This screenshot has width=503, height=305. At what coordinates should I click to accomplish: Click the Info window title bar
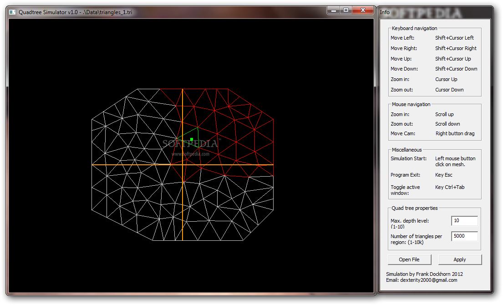click(x=435, y=12)
